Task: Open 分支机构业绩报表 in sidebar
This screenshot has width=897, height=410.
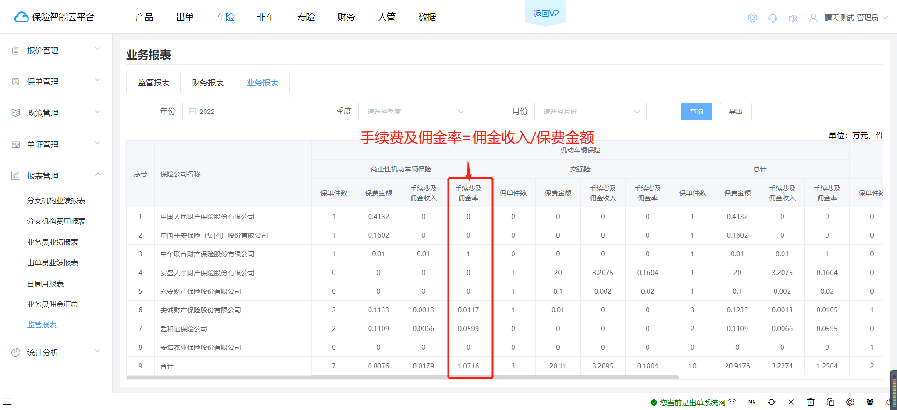Action: pyautogui.click(x=56, y=200)
